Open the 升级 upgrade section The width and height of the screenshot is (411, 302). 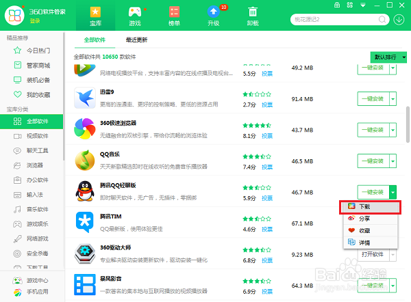(x=213, y=16)
